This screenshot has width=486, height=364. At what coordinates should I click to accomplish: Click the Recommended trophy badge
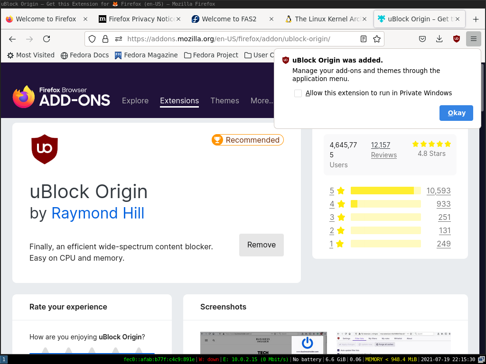click(248, 140)
